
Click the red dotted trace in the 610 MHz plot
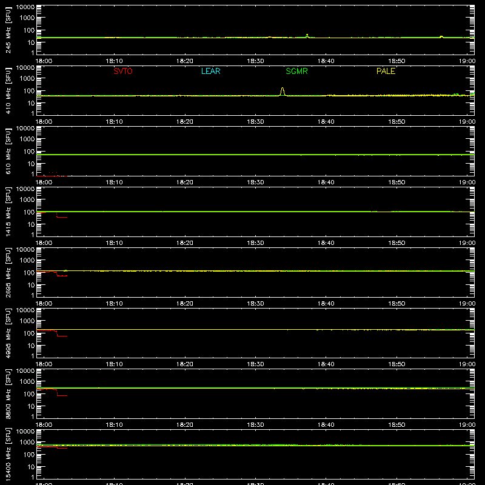click(x=52, y=176)
